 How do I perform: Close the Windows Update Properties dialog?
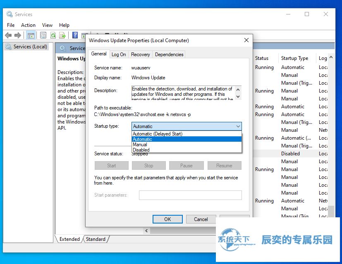point(246,40)
